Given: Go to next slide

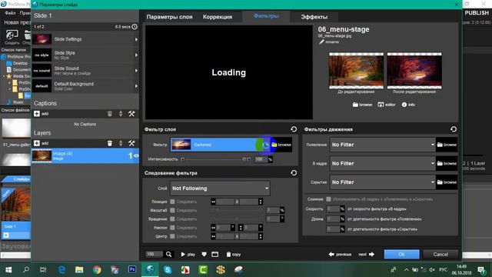Looking at the screenshot, I should tap(367, 255).
